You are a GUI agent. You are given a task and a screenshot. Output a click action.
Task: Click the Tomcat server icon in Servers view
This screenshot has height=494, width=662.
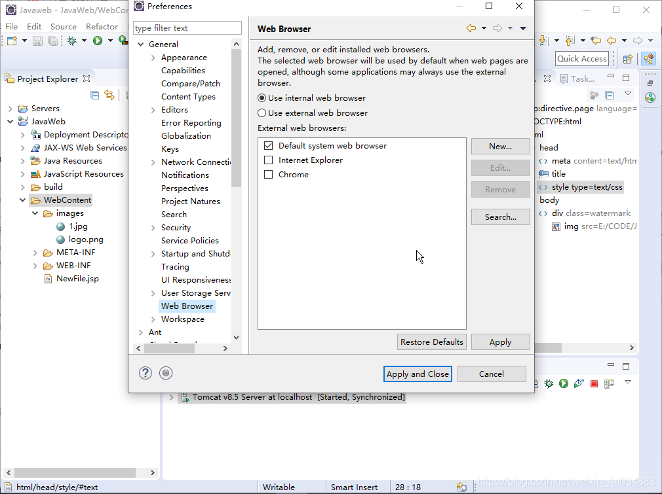click(185, 397)
